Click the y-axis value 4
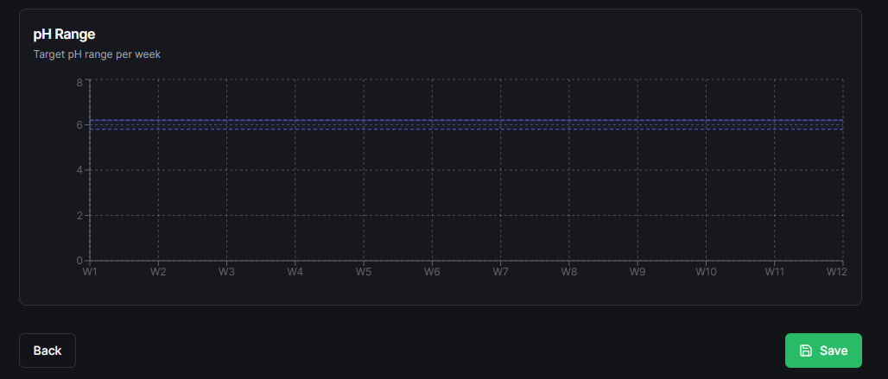 point(79,170)
